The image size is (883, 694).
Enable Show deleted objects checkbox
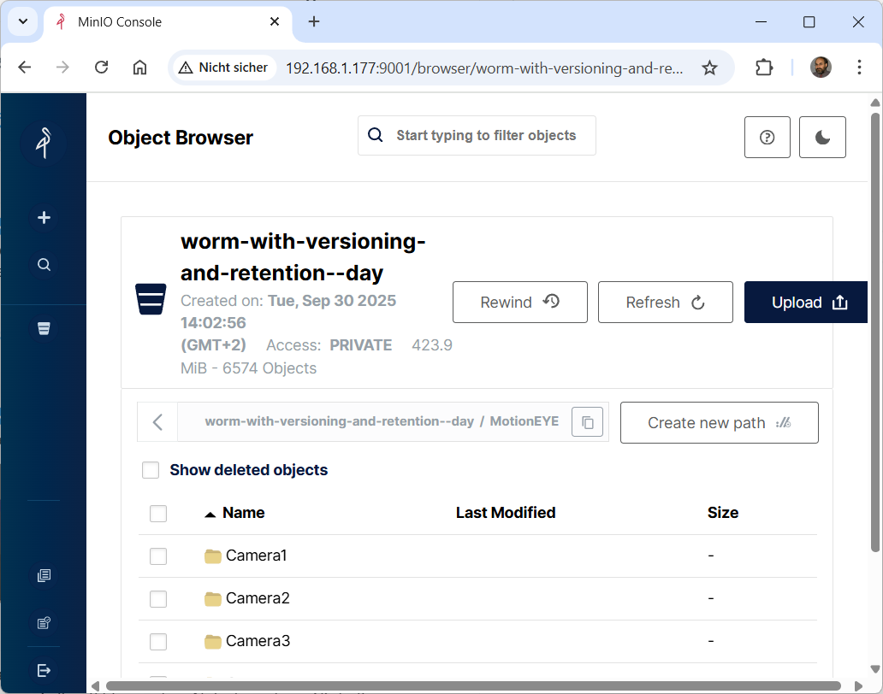pyautogui.click(x=151, y=470)
